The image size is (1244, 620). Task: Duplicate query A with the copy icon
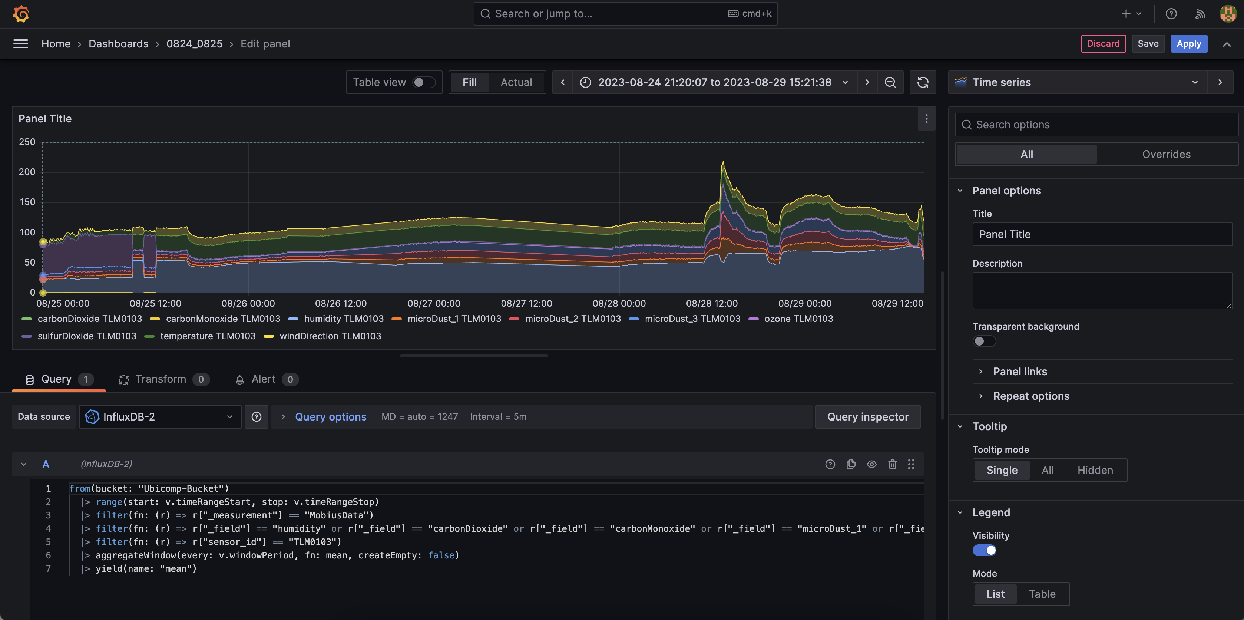click(x=851, y=464)
